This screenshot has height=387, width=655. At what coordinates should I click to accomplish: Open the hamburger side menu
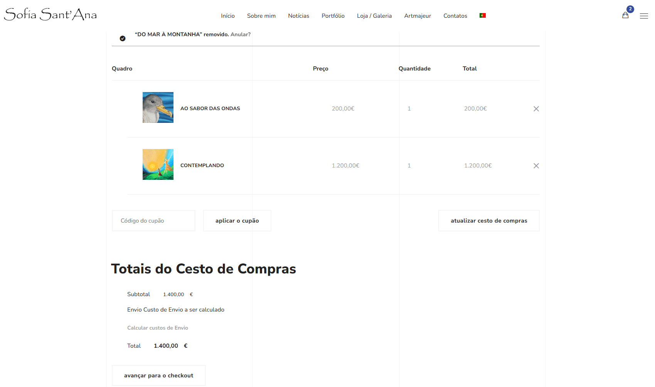(x=644, y=16)
